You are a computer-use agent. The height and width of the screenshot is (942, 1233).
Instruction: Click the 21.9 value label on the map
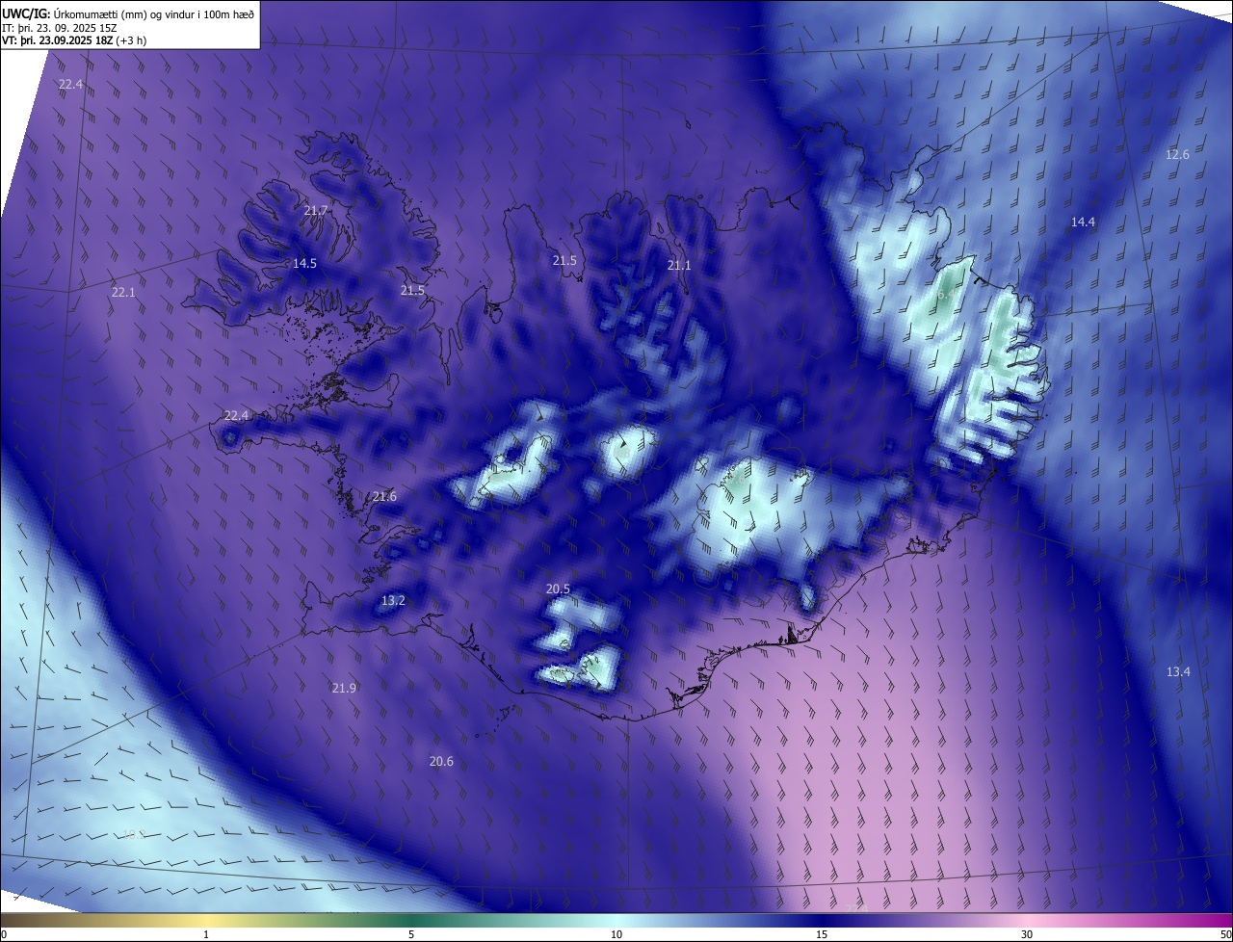point(344,688)
